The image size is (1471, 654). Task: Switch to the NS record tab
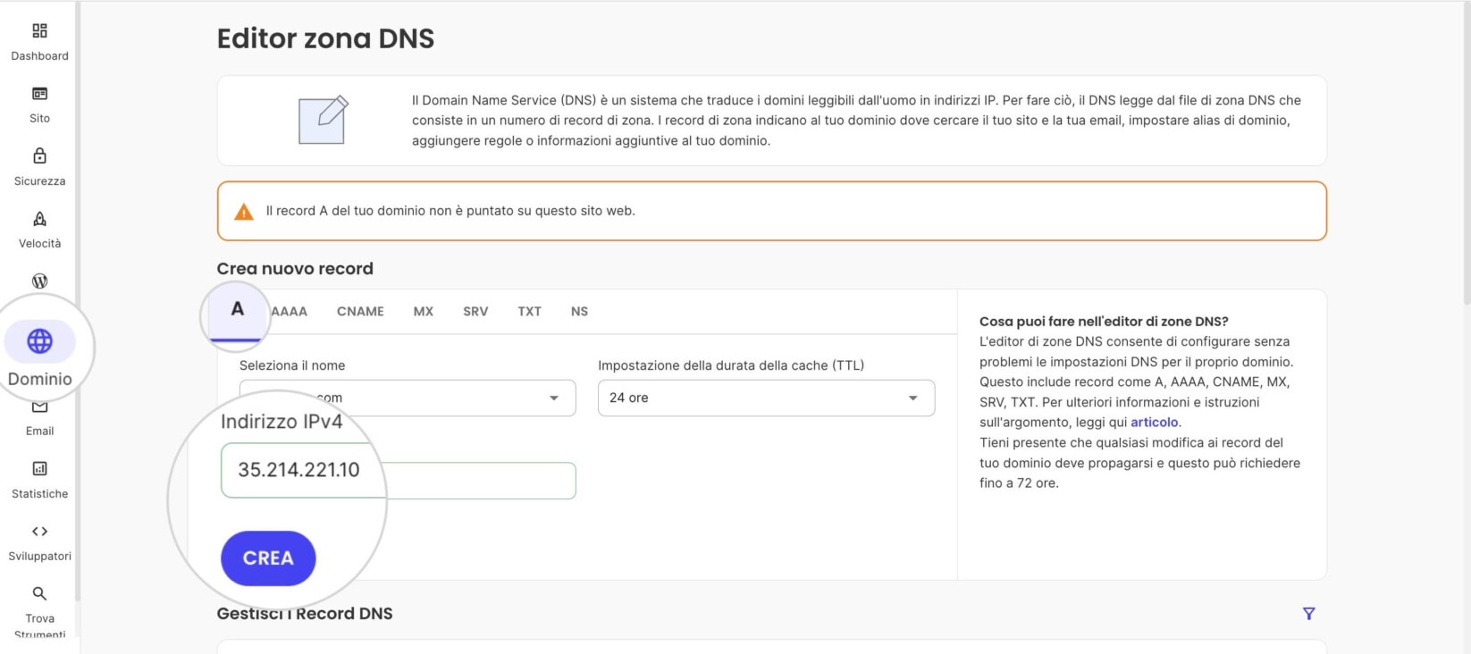579,312
